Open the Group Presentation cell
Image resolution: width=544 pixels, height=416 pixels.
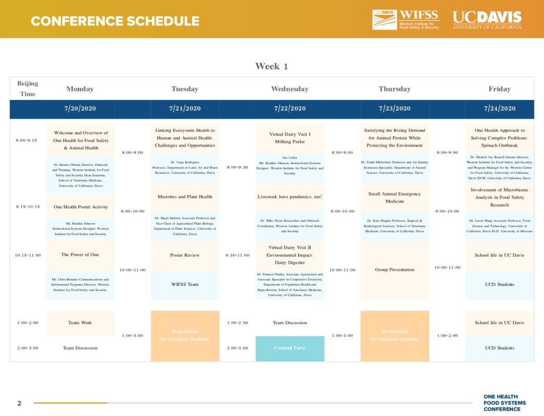(395, 269)
